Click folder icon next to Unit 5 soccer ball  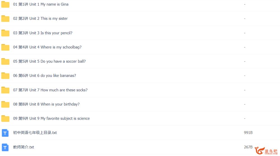[x=5, y=61]
